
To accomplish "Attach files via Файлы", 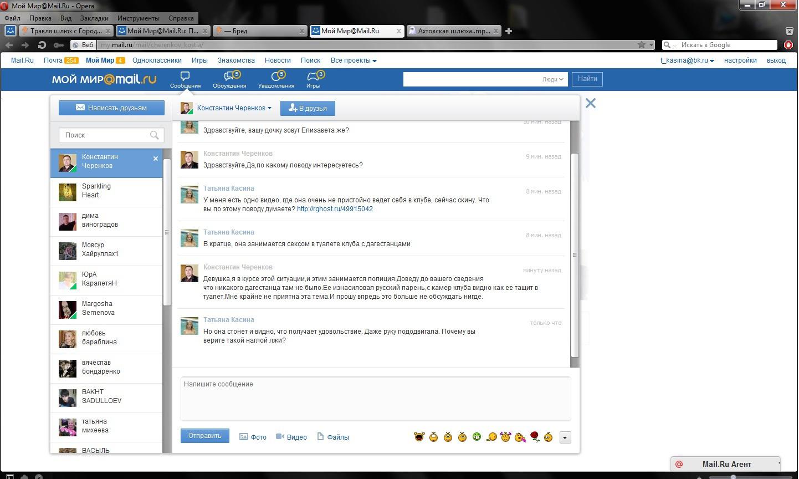I will tap(333, 437).
